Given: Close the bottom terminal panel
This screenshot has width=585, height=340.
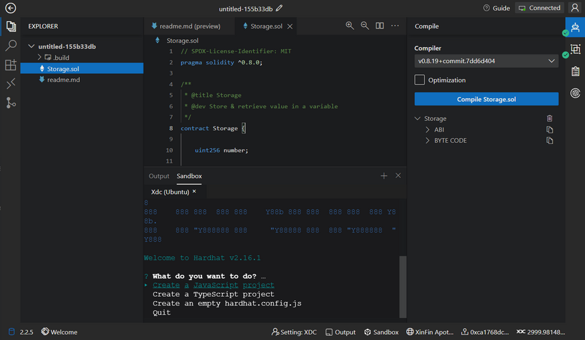Looking at the screenshot, I should (x=398, y=175).
